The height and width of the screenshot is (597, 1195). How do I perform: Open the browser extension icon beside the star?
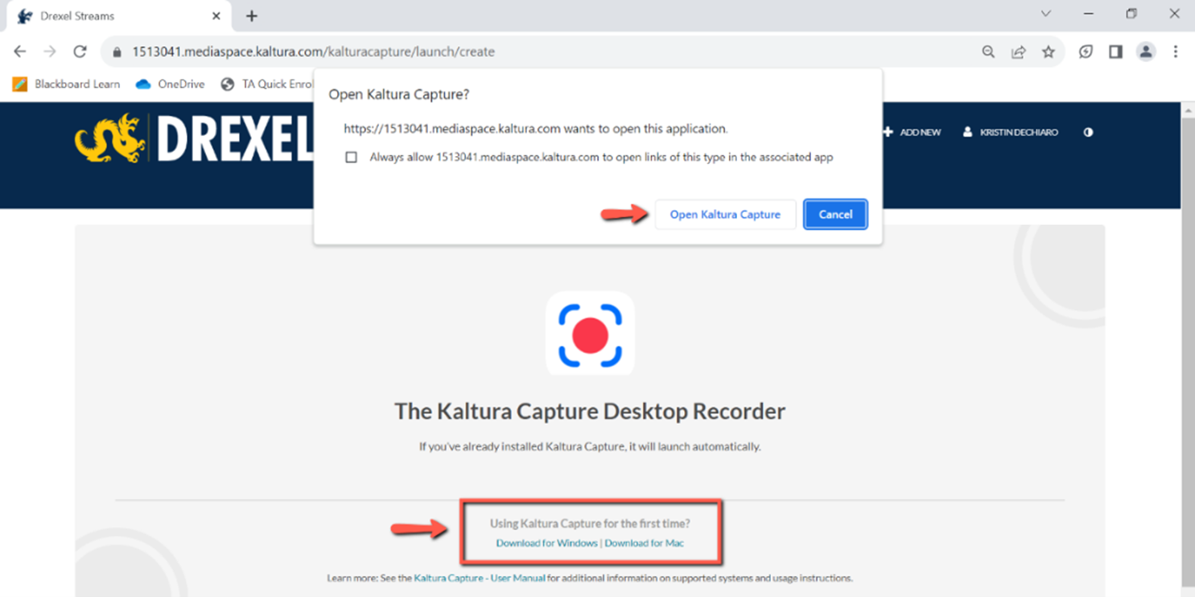pyautogui.click(x=1086, y=51)
